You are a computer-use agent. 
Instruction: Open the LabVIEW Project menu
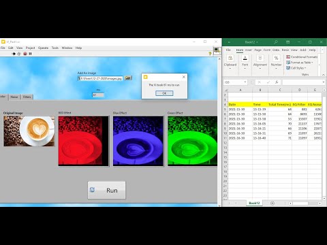coord(30,48)
